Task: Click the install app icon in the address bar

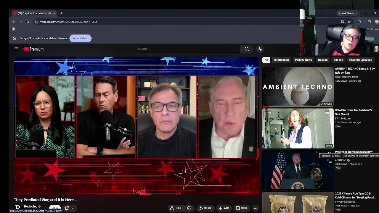Action: click(x=343, y=22)
